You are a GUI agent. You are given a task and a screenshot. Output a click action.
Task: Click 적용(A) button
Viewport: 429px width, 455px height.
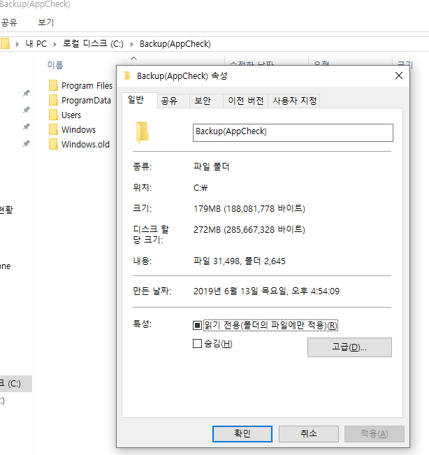coord(375,434)
